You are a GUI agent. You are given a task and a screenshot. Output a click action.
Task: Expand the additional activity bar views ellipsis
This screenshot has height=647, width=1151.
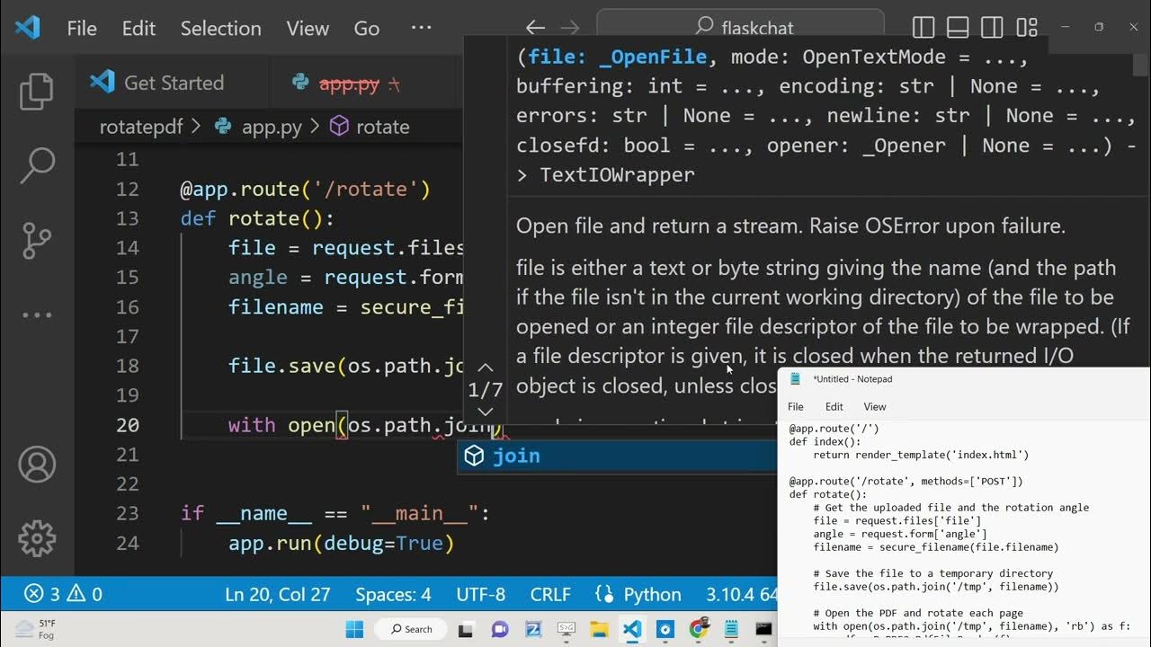37,315
